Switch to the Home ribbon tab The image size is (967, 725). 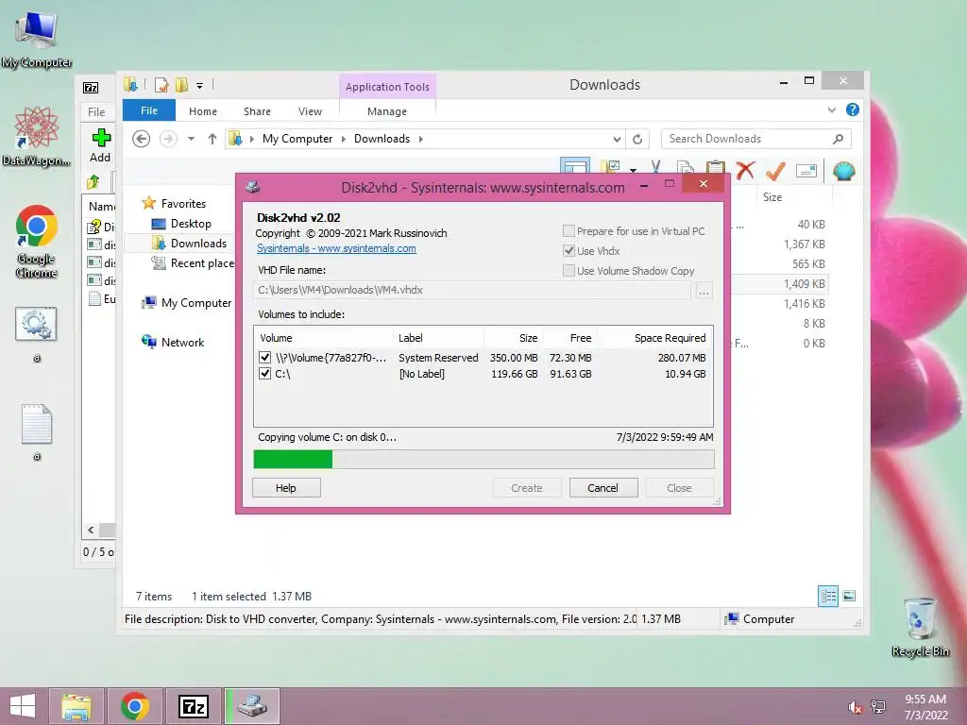pos(203,111)
